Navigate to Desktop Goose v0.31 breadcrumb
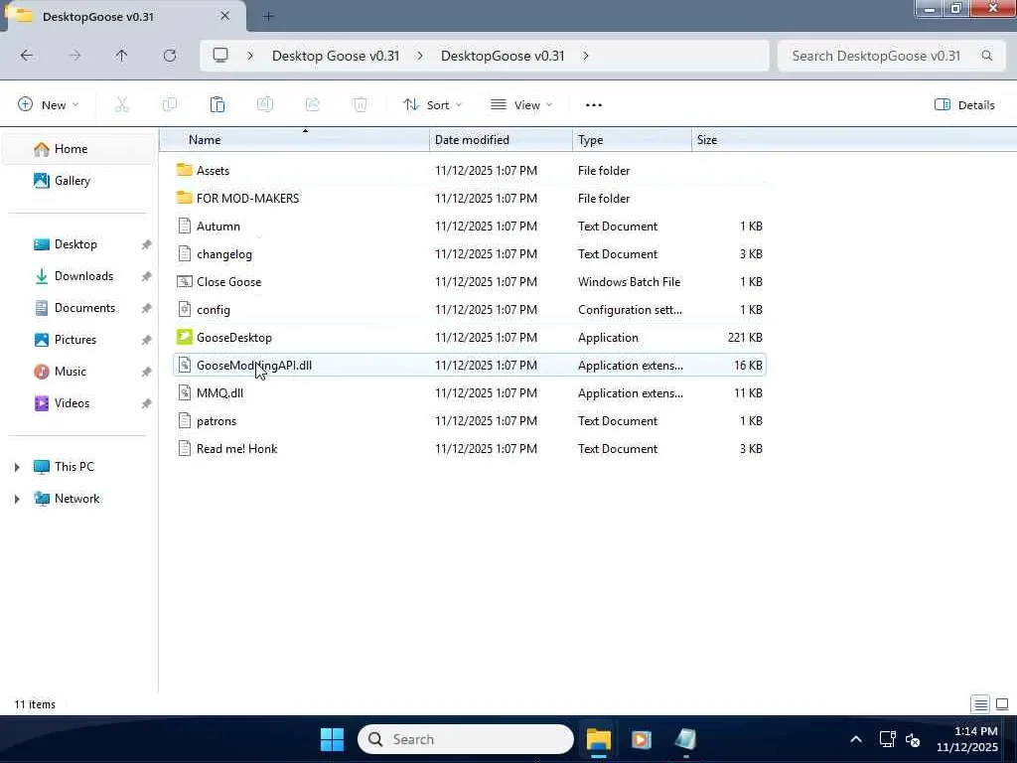The width and height of the screenshot is (1017, 763). 336,56
